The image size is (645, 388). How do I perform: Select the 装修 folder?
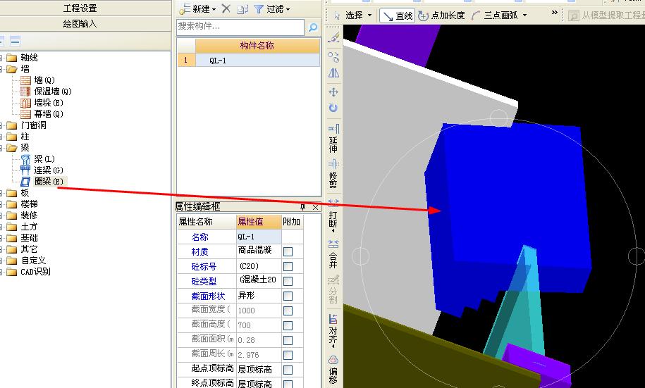pyautogui.click(x=29, y=215)
